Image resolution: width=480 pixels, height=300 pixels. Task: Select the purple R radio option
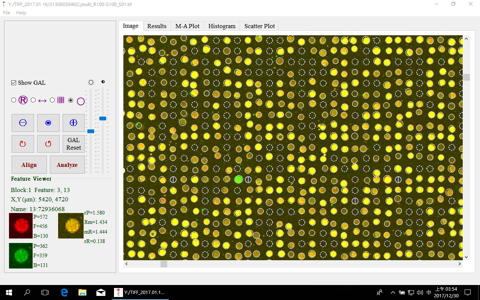(x=14, y=100)
